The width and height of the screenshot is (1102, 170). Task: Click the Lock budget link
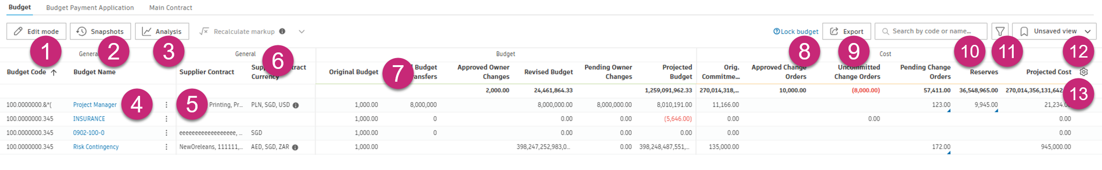[796, 32]
